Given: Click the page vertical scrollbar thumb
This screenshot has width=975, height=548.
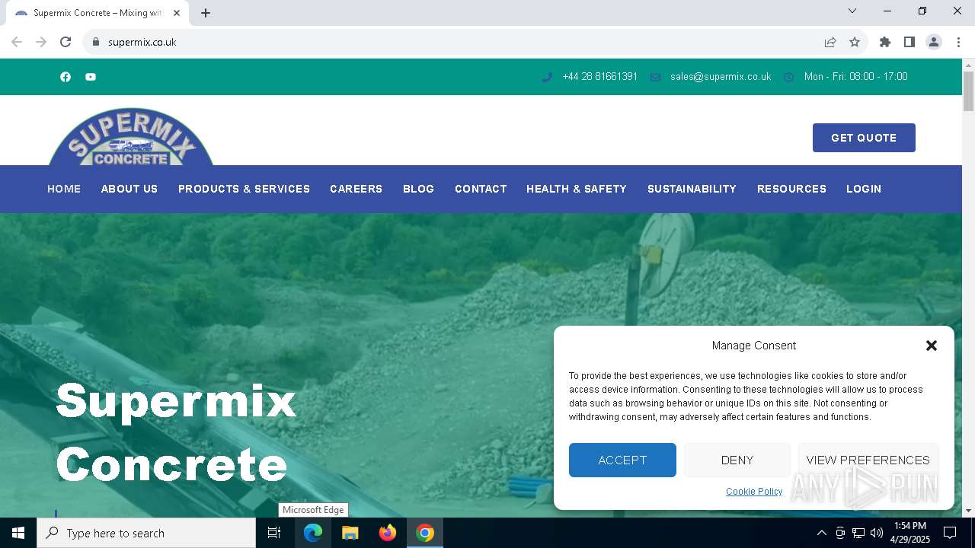Looking at the screenshot, I should [x=968, y=91].
